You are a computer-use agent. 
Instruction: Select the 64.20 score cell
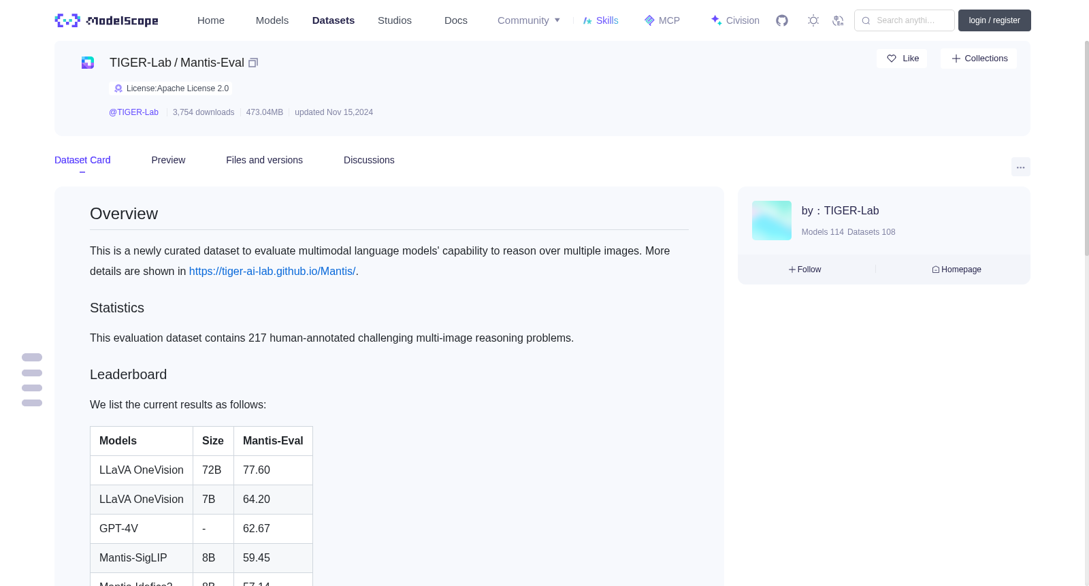point(273,500)
